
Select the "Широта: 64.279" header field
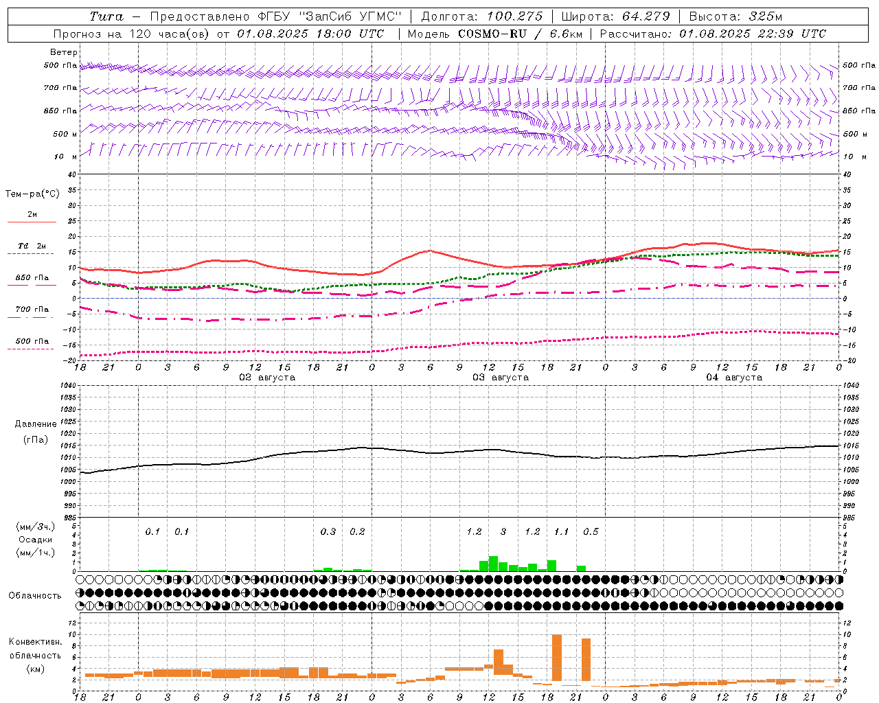pos(615,16)
